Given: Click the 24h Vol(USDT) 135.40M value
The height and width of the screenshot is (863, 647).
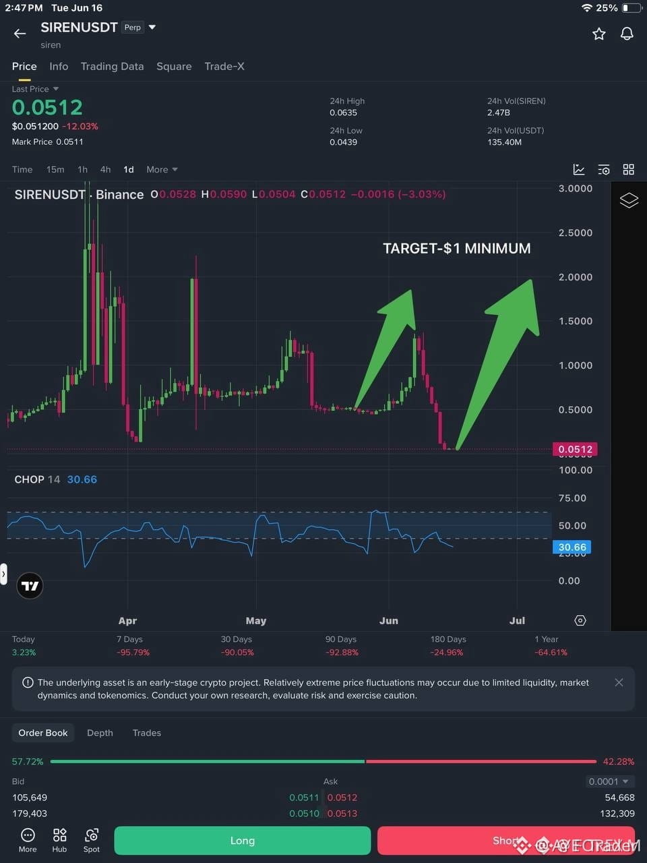Looking at the screenshot, I should click(x=504, y=142).
